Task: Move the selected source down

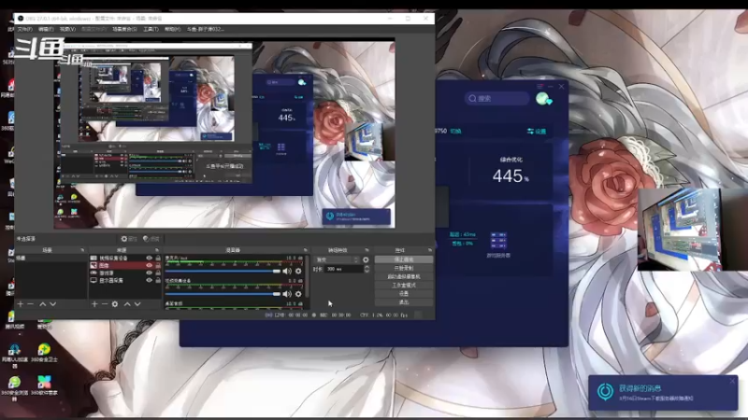Action: (137, 304)
